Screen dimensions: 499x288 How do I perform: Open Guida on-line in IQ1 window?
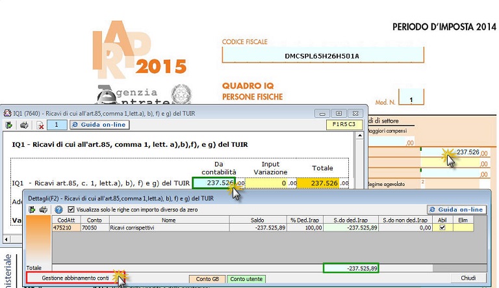98,124
